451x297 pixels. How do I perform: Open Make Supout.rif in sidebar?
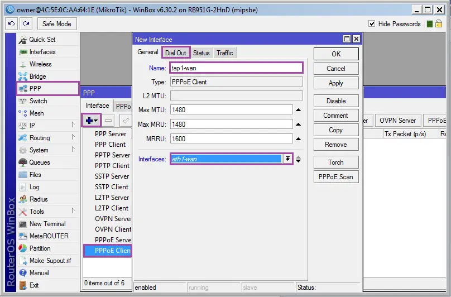pyautogui.click(x=47, y=261)
